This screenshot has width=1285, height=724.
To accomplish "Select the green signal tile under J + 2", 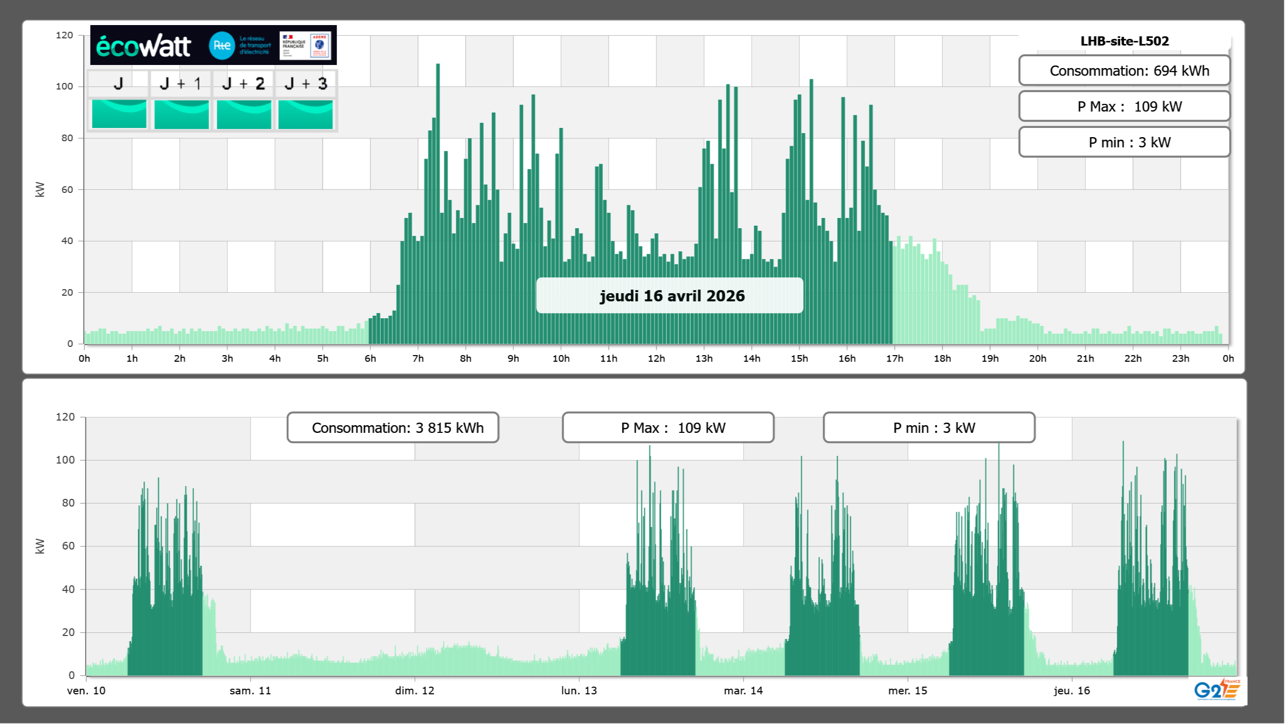I will [x=244, y=114].
